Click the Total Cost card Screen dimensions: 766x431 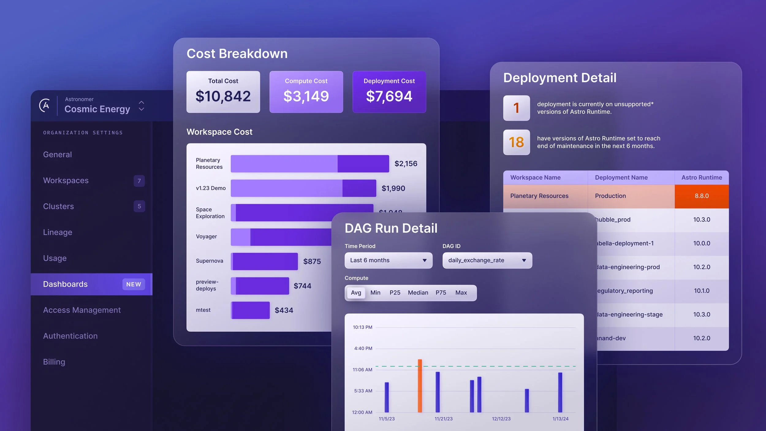[x=223, y=92]
